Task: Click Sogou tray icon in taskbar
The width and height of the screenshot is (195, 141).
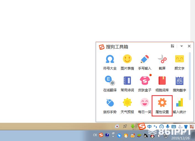Action: (101, 135)
